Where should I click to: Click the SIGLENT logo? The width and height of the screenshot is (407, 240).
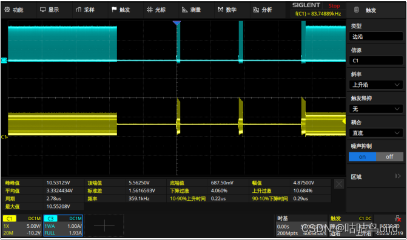point(306,5)
